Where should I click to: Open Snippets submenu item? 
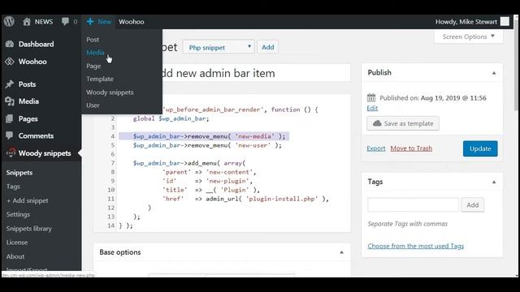pos(19,173)
